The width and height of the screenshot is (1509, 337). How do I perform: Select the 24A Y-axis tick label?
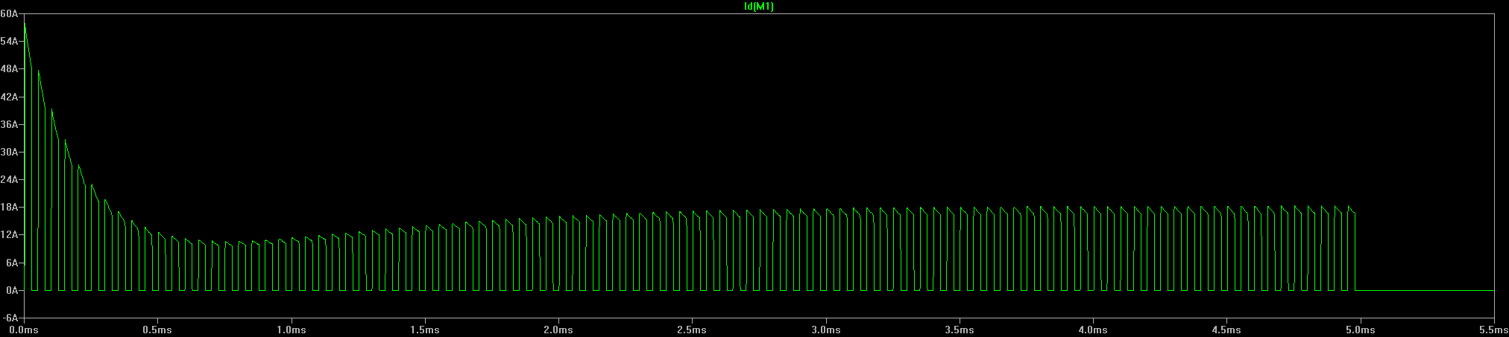pyautogui.click(x=9, y=180)
